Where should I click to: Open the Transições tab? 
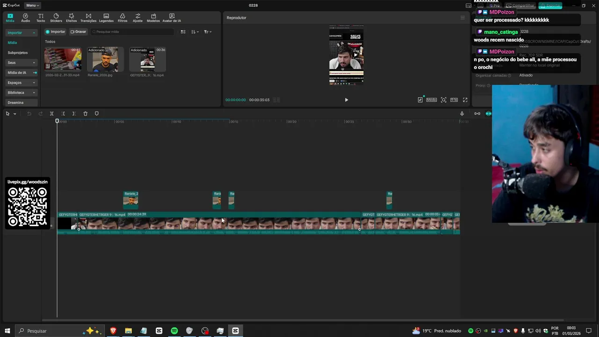[x=88, y=18]
